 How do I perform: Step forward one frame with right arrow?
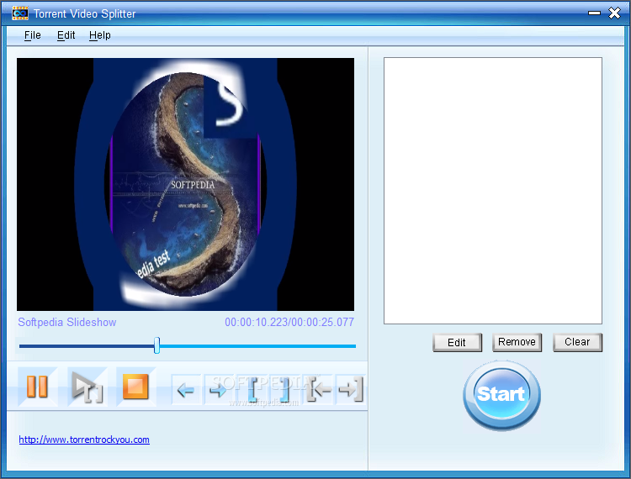pos(219,389)
